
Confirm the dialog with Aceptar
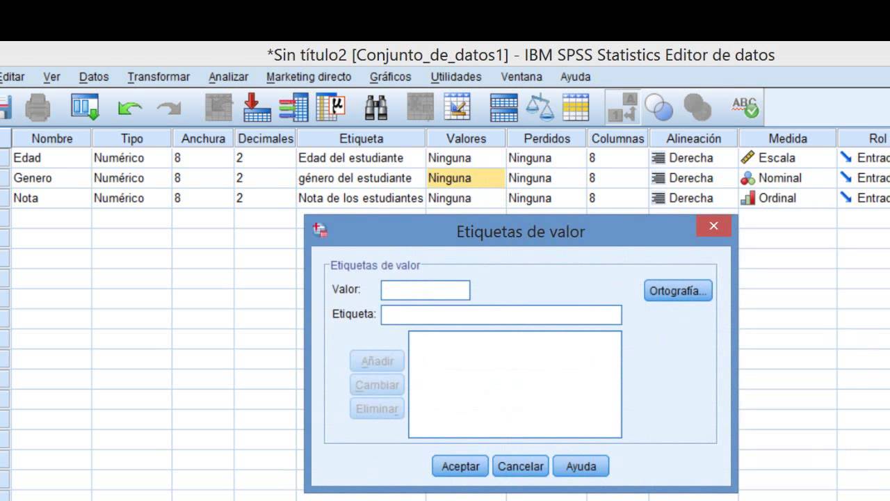click(x=460, y=466)
